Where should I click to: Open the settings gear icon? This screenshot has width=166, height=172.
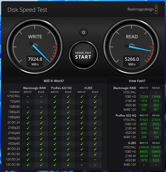(x=84, y=33)
